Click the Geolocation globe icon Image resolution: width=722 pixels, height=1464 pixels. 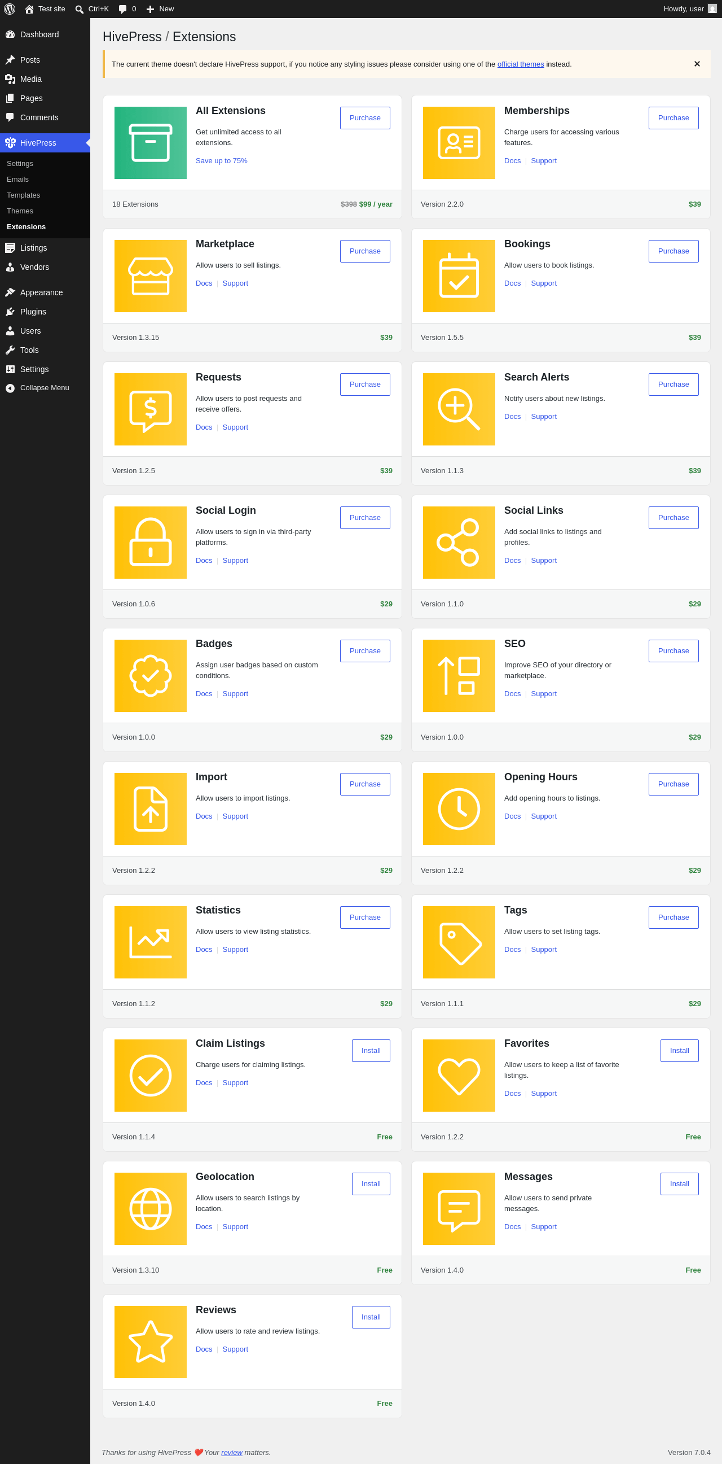coord(151,1209)
